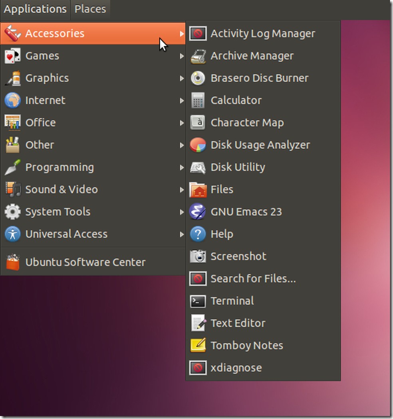The image size is (393, 419).
Task: Expand the Universal Access submenu
Action: click(x=66, y=234)
